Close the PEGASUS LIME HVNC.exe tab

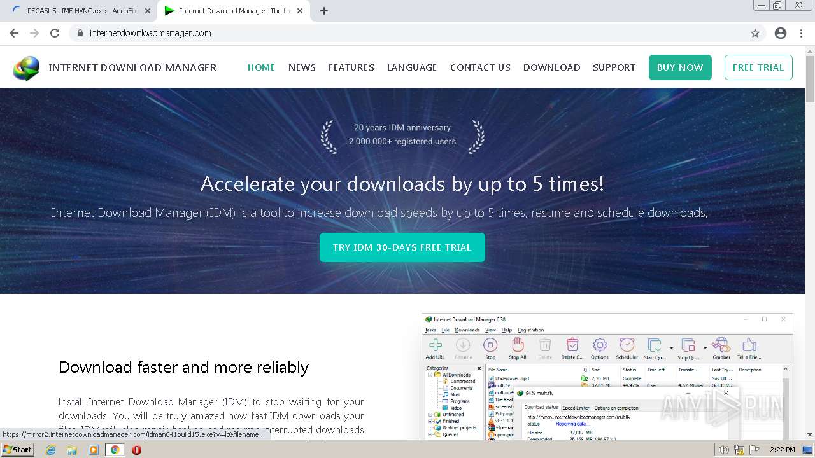(x=147, y=11)
